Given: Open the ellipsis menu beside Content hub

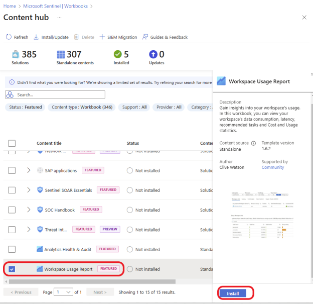Looking at the screenshot, I should click(x=59, y=18).
